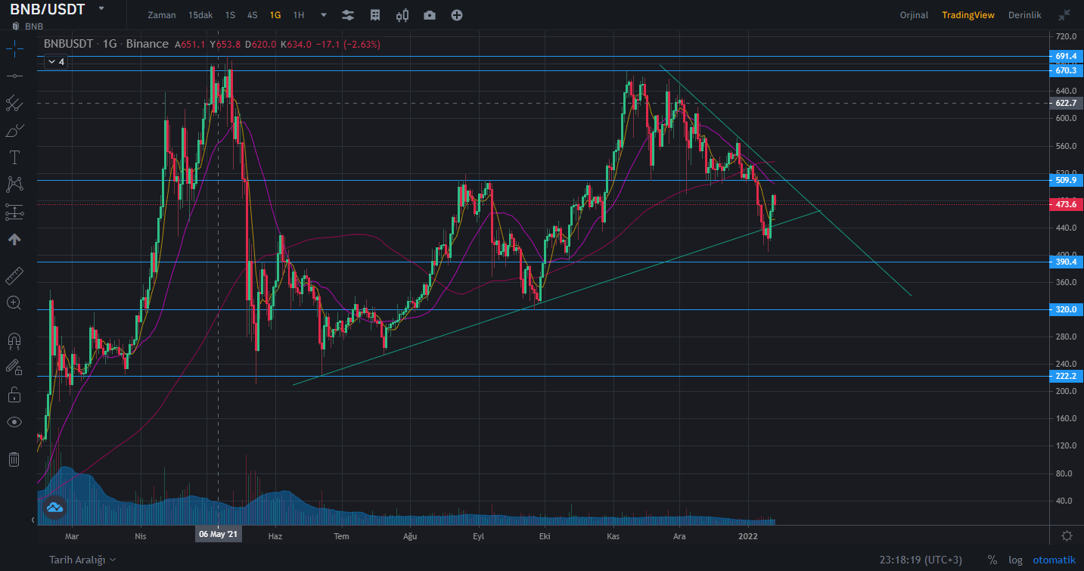
Task: Select the Text annotation tool
Action: (14, 157)
